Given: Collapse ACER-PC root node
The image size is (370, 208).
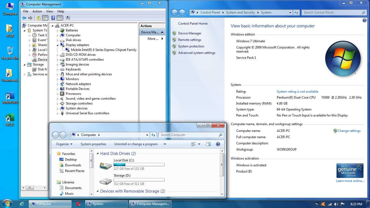Looking at the screenshot, I should pyautogui.click(x=53, y=25).
